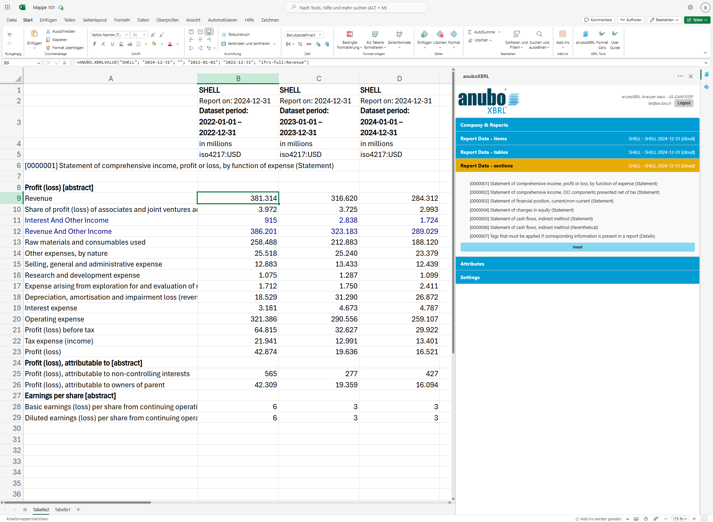Click the Sortieren und Filtern icon
The image size is (713, 522).
[x=516, y=34]
